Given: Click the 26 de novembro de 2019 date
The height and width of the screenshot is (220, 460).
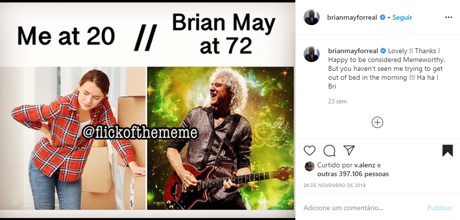Looking at the screenshot, I should click(334, 186).
